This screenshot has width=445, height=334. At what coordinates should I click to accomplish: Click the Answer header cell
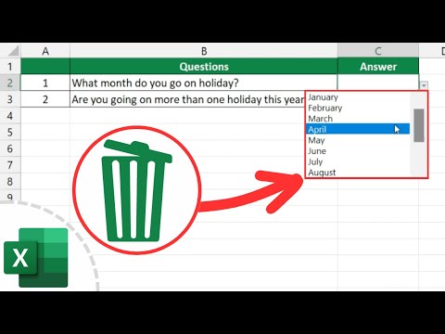tap(378, 67)
